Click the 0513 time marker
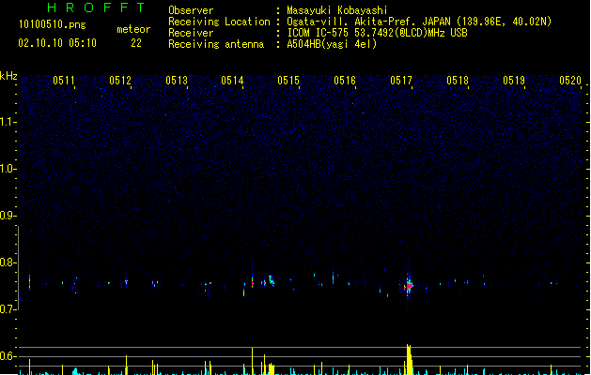 point(177,81)
